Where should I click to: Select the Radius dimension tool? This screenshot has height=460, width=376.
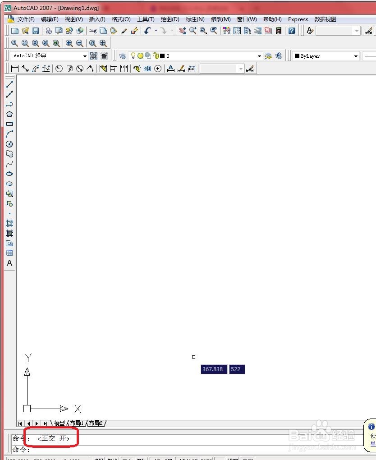click(x=59, y=69)
